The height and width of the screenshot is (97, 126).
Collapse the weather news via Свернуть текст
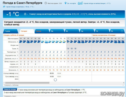click(x=10, y=96)
